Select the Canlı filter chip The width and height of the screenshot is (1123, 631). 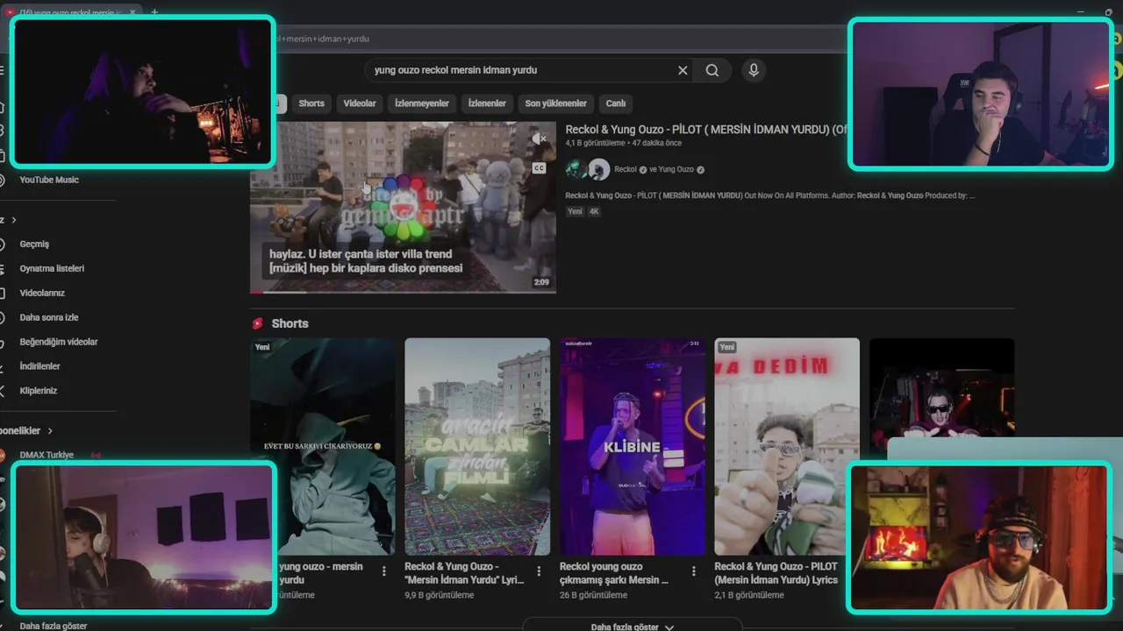click(616, 103)
